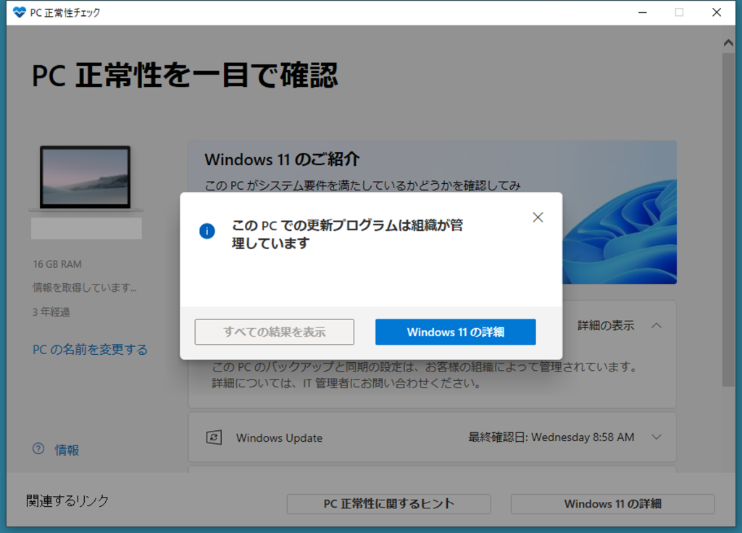Open PC の名前を変更する link
Viewport: 742px width, 533px height.
[x=90, y=350]
